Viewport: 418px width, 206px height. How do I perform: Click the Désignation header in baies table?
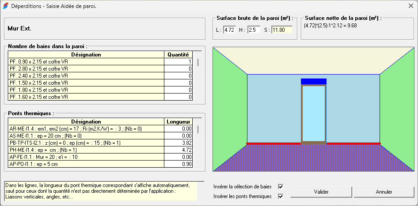coord(86,55)
